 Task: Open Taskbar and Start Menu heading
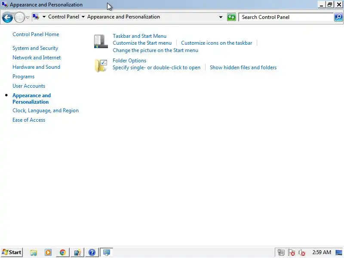click(x=139, y=36)
